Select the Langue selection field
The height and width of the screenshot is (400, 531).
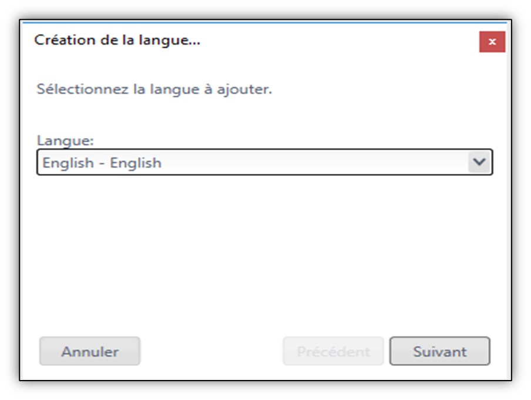[x=264, y=162]
